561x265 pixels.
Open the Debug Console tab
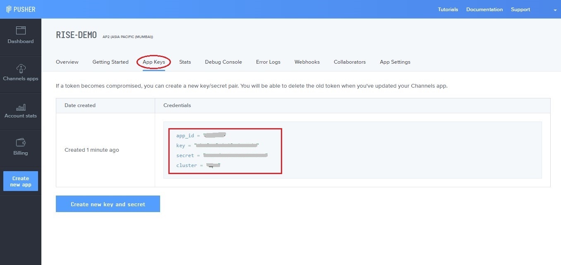click(223, 62)
